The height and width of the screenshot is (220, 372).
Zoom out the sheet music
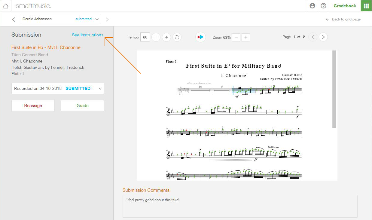(236, 38)
